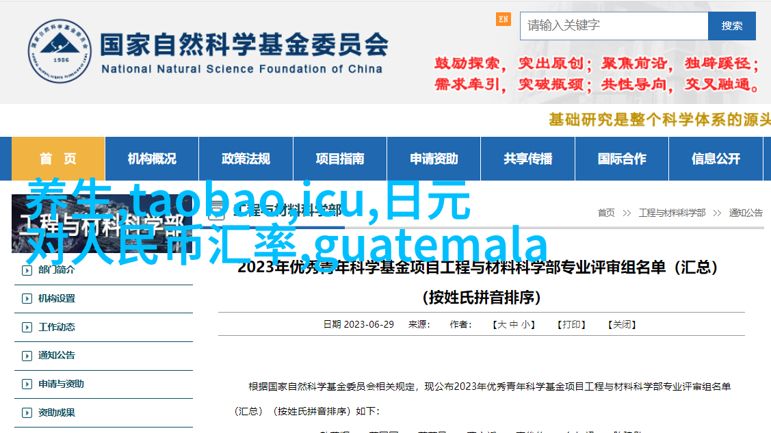The height and width of the screenshot is (433, 771).
Task: Go to 首页 in the breadcrumb
Action: click(x=606, y=213)
